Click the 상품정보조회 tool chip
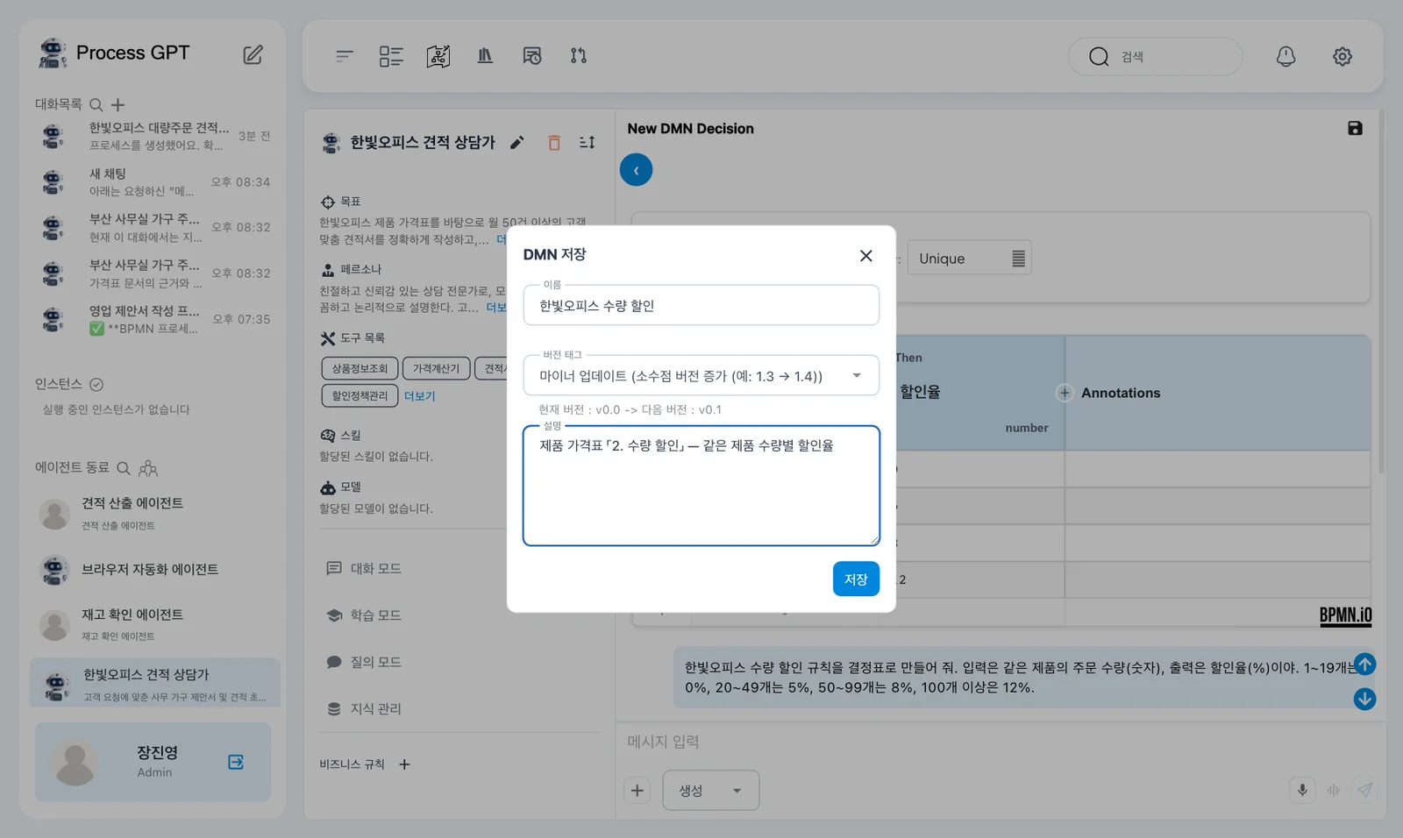The image size is (1403, 838). (x=360, y=368)
